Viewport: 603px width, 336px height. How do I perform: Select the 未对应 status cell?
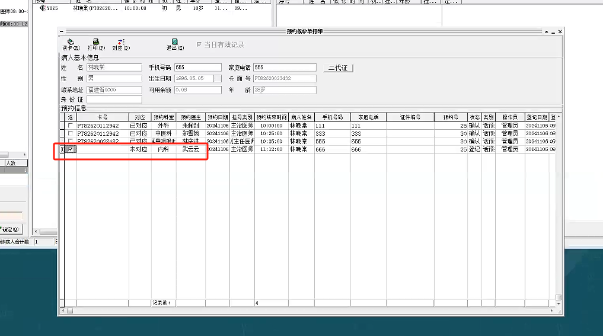[139, 149]
